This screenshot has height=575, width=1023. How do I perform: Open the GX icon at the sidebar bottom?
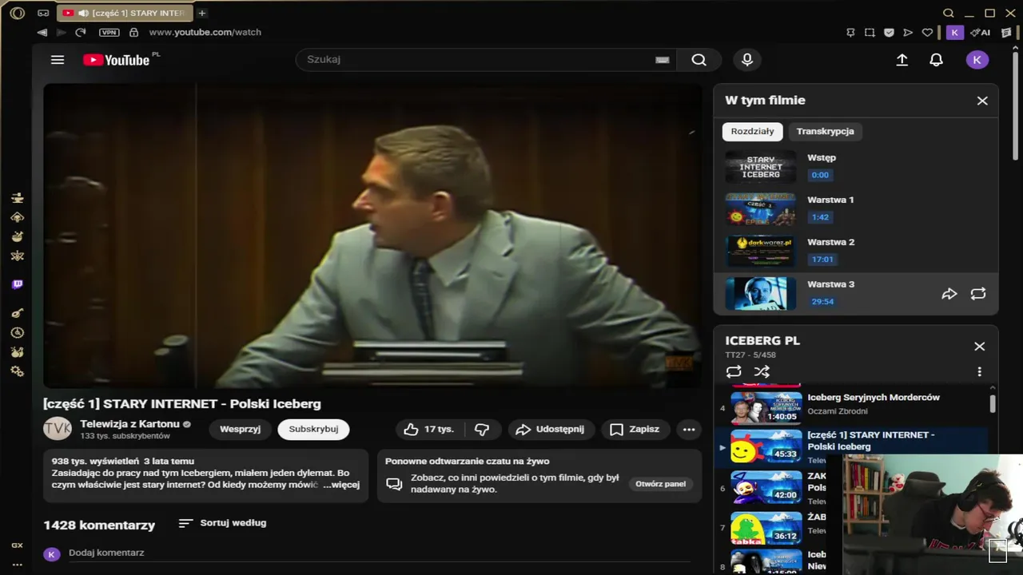tap(17, 545)
